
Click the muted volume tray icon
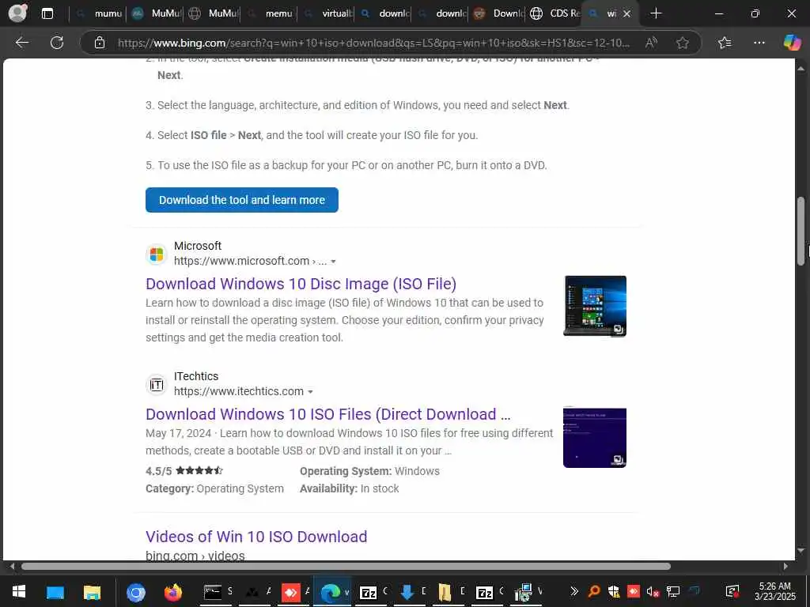(x=653, y=591)
